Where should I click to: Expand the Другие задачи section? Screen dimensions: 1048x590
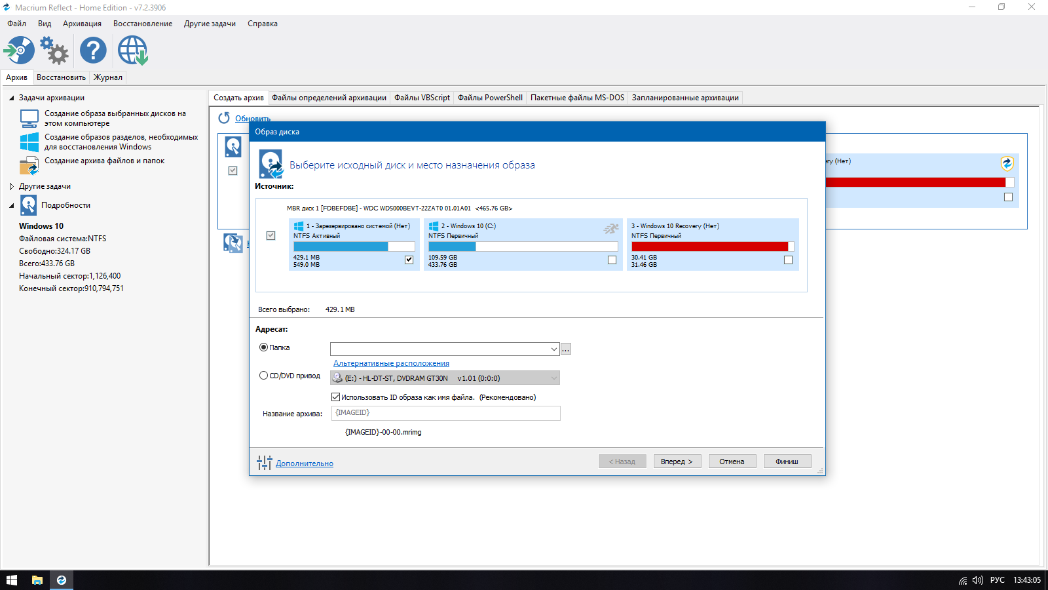coord(11,187)
